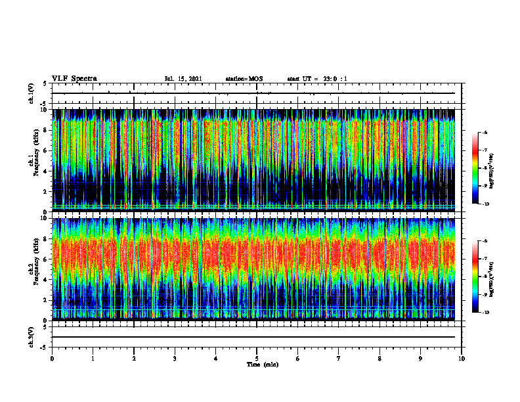Click the "-6" tick on ch.2 colorbar
520x402 pixels.
pos(485,241)
